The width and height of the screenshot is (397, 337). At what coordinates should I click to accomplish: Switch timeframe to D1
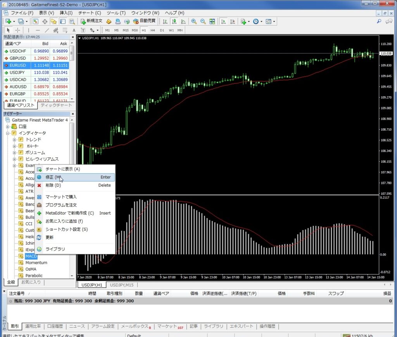coord(162,30)
